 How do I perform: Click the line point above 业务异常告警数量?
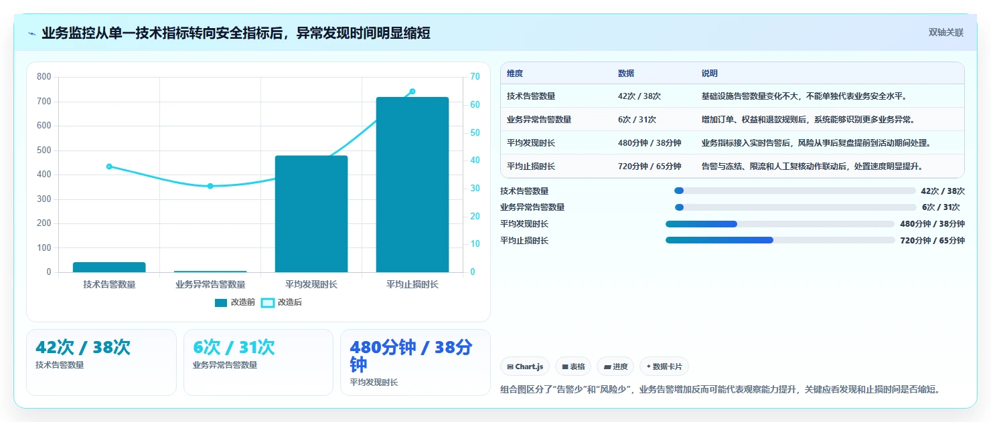coord(210,186)
